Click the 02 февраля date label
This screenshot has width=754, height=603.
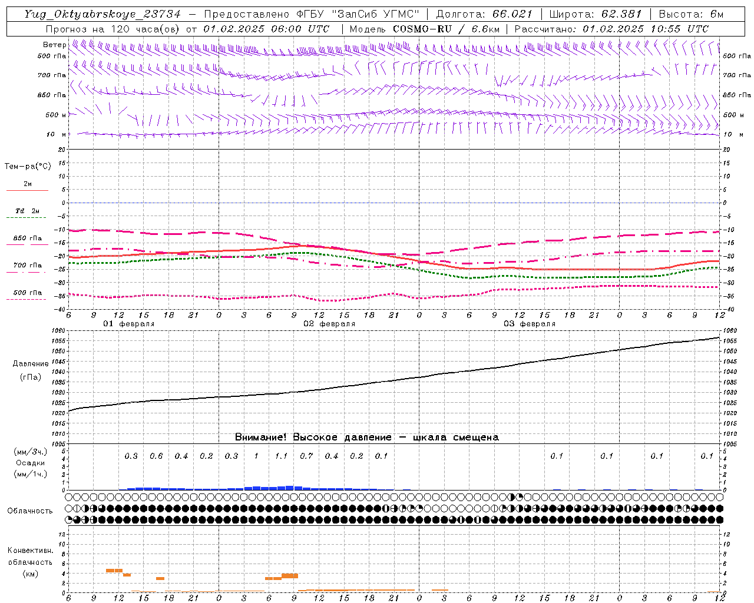329,324
